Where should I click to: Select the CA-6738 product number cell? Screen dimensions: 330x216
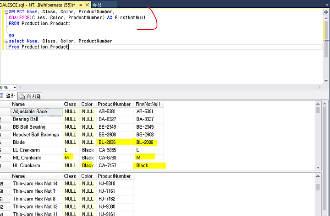pos(115,158)
